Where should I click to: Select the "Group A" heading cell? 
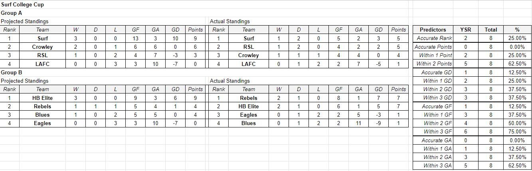12,13
